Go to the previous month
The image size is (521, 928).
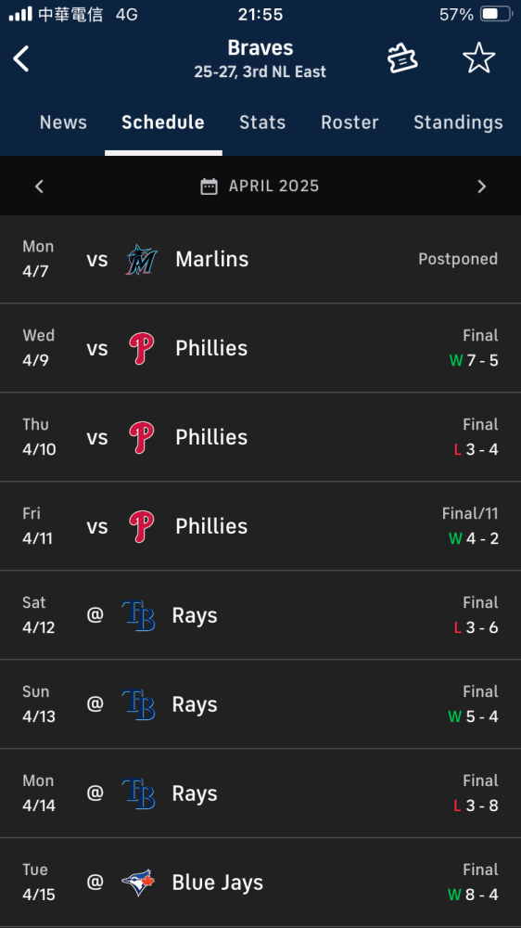[x=39, y=187]
